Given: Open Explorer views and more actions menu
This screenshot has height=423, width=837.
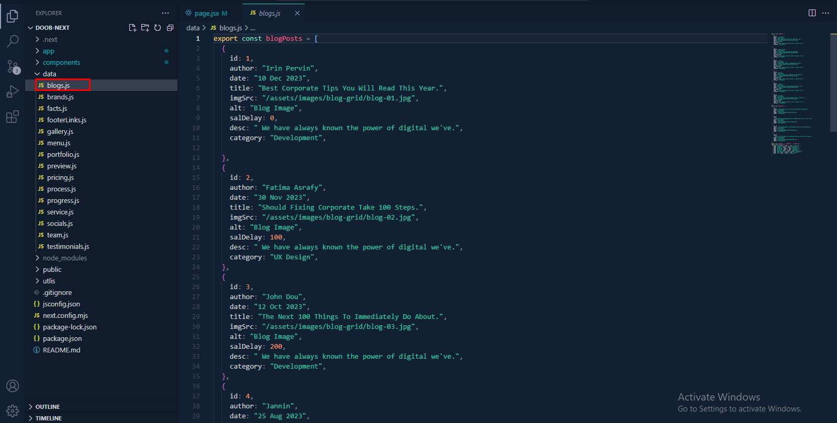Looking at the screenshot, I should pyautogui.click(x=165, y=13).
